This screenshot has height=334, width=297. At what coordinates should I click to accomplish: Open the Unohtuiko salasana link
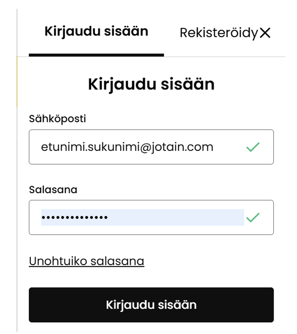pos(87,261)
